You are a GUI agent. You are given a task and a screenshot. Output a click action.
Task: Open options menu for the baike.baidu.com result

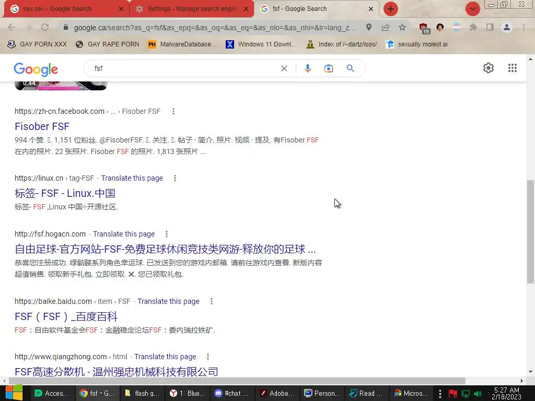[x=212, y=301]
